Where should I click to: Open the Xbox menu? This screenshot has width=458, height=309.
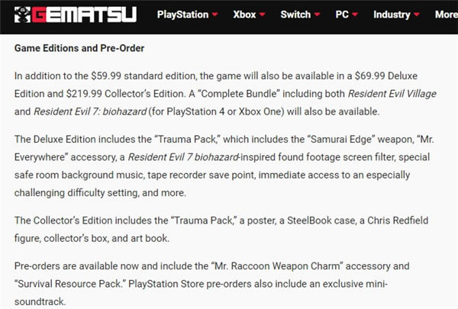pos(244,15)
